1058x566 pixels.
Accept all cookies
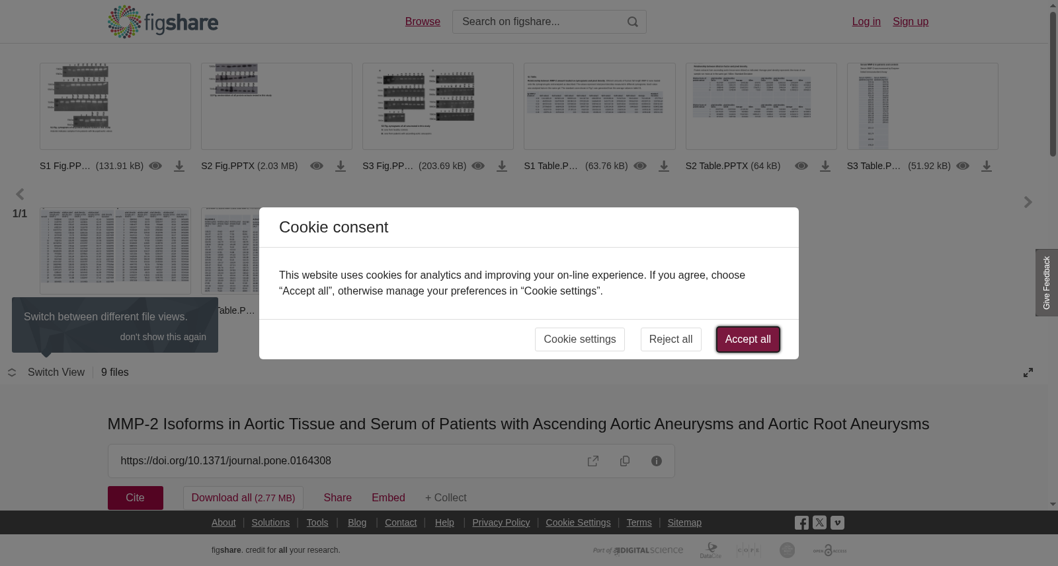[x=748, y=339]
